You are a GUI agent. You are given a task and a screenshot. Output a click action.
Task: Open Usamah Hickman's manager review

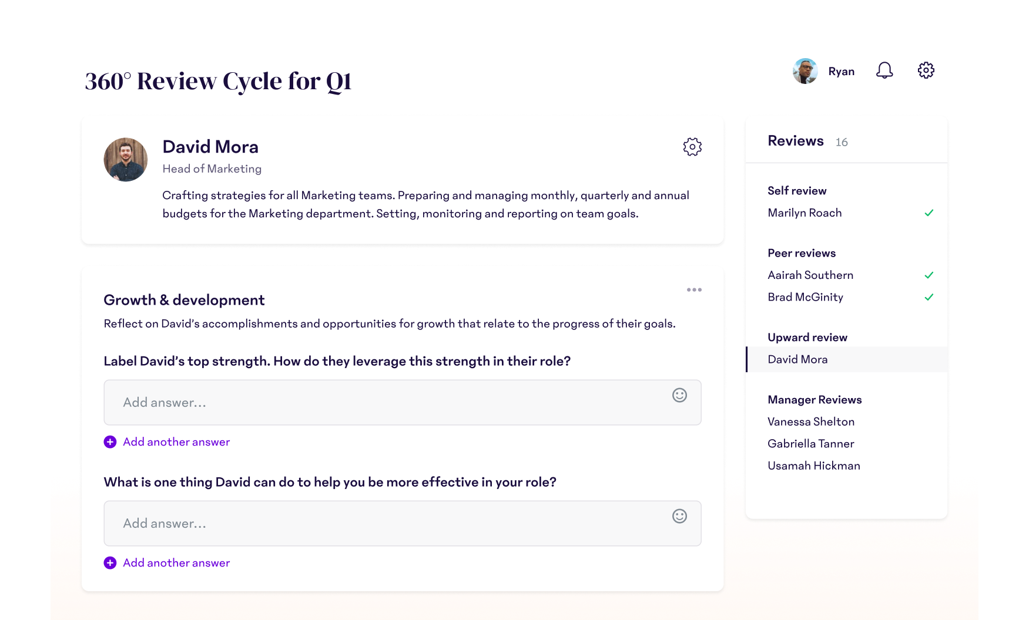813,466
